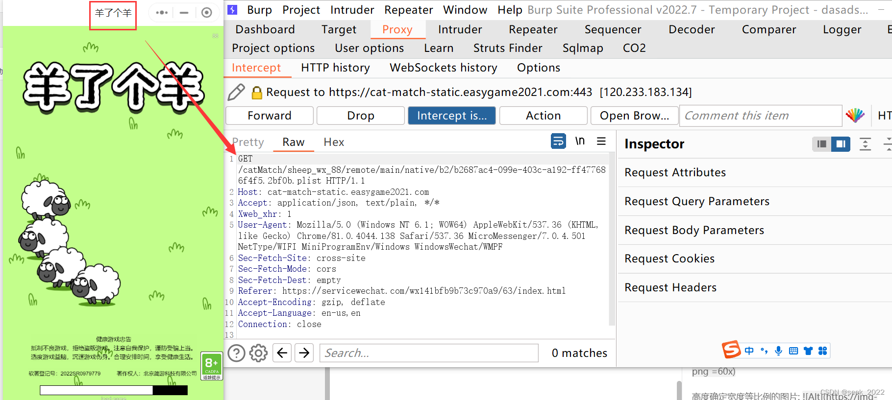Viewport: 892px width, 400px height.
Task: Switch to the Target tab
Action: tap(339, 29)
